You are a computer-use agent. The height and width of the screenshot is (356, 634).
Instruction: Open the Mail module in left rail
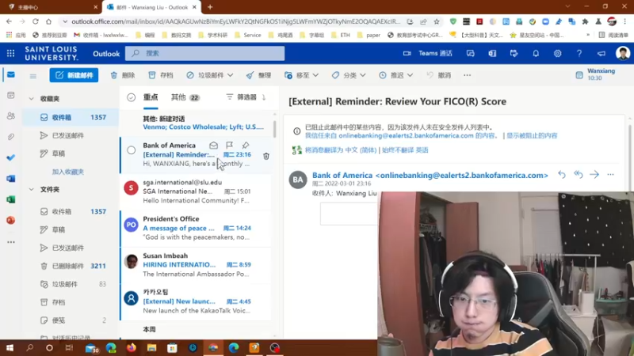pos(11,74)
